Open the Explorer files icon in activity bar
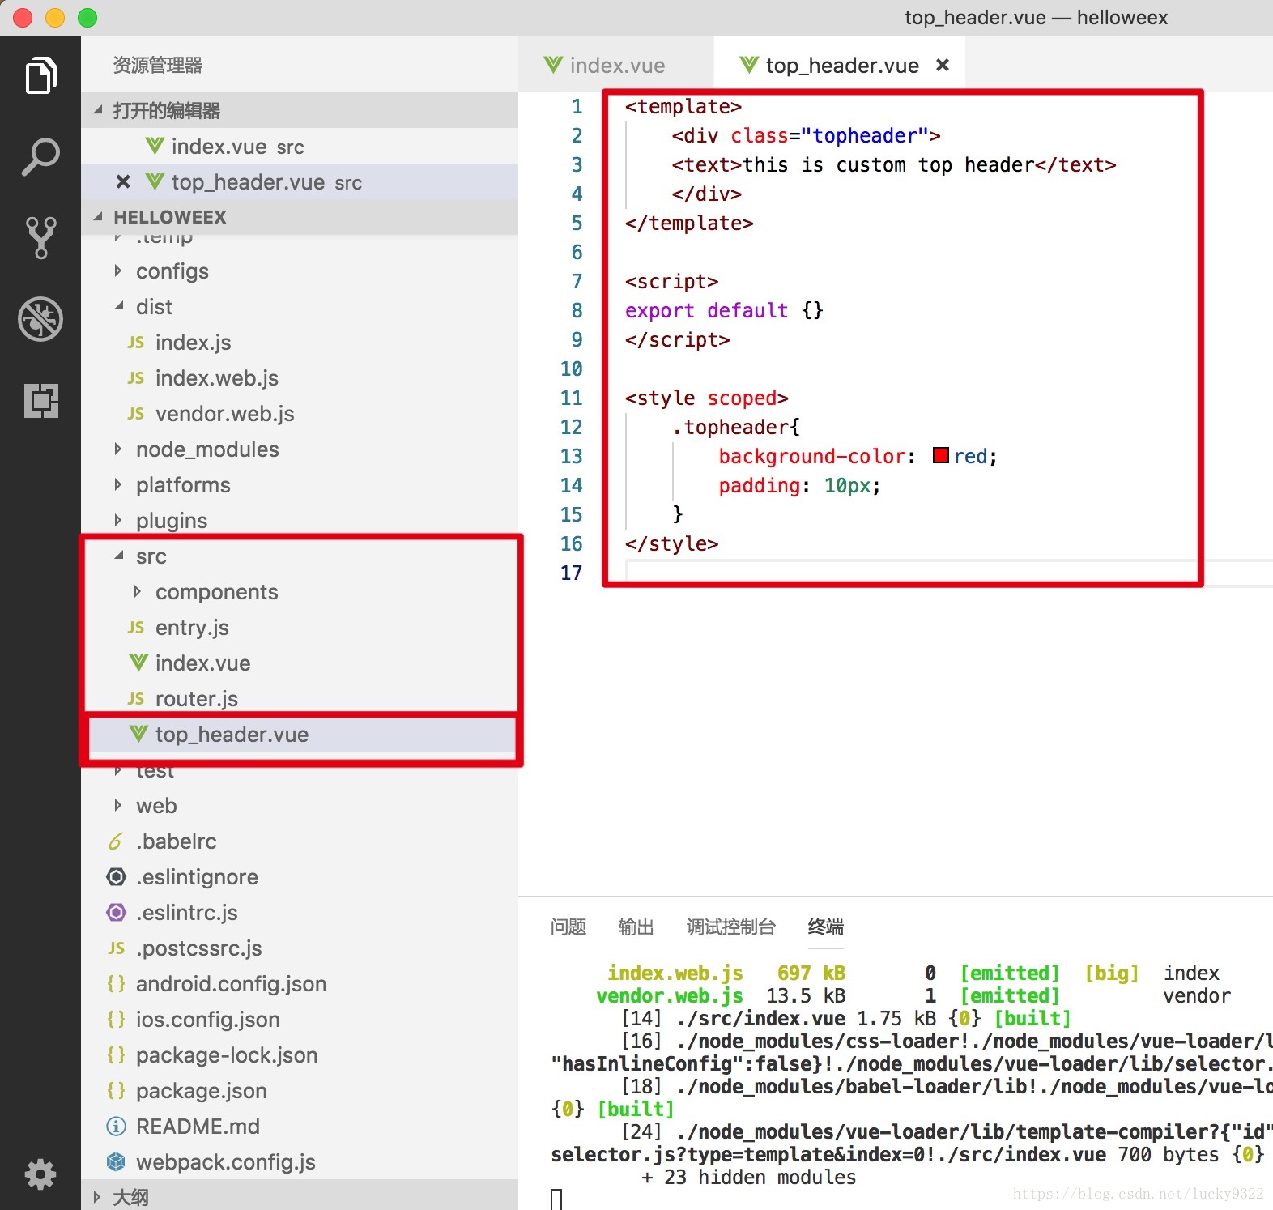1273x1210 pixels. click(x=40, y=75)
